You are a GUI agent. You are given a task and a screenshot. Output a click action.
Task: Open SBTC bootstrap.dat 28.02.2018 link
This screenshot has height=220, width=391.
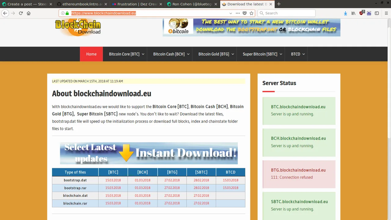point(201,180)
